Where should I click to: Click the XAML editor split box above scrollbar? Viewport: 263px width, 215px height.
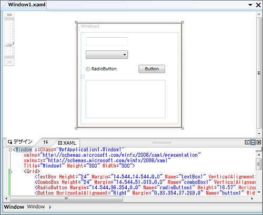coord(259,149)
